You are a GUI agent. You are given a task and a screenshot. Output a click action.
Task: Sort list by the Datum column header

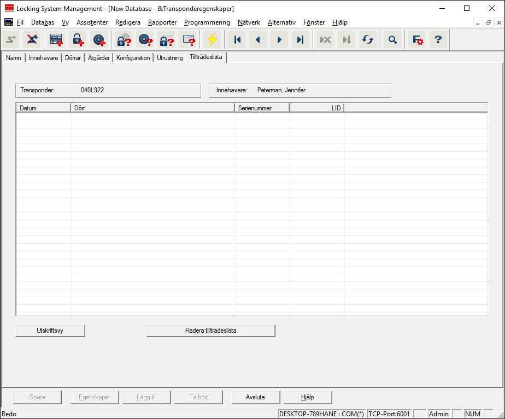click(43, 108)
